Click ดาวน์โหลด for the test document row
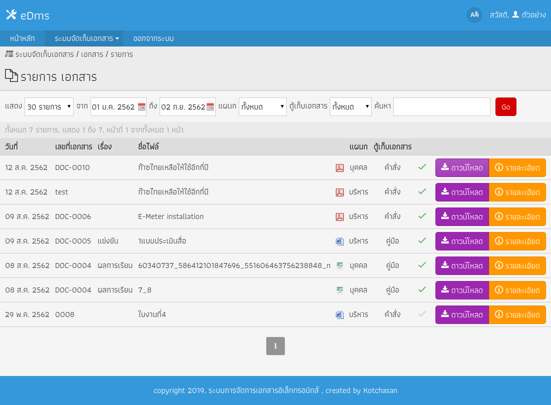551x405 pixels. [x=462, y=192]
